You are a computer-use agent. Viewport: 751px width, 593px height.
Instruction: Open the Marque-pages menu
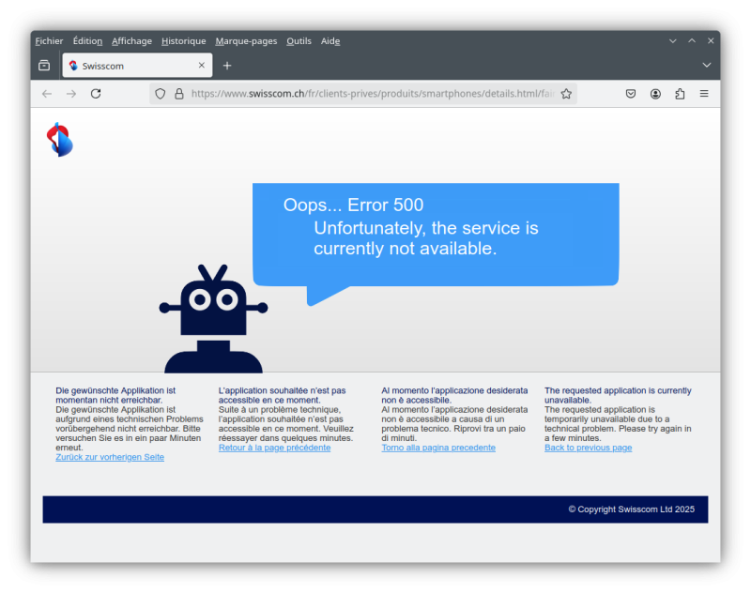(246, 41)
